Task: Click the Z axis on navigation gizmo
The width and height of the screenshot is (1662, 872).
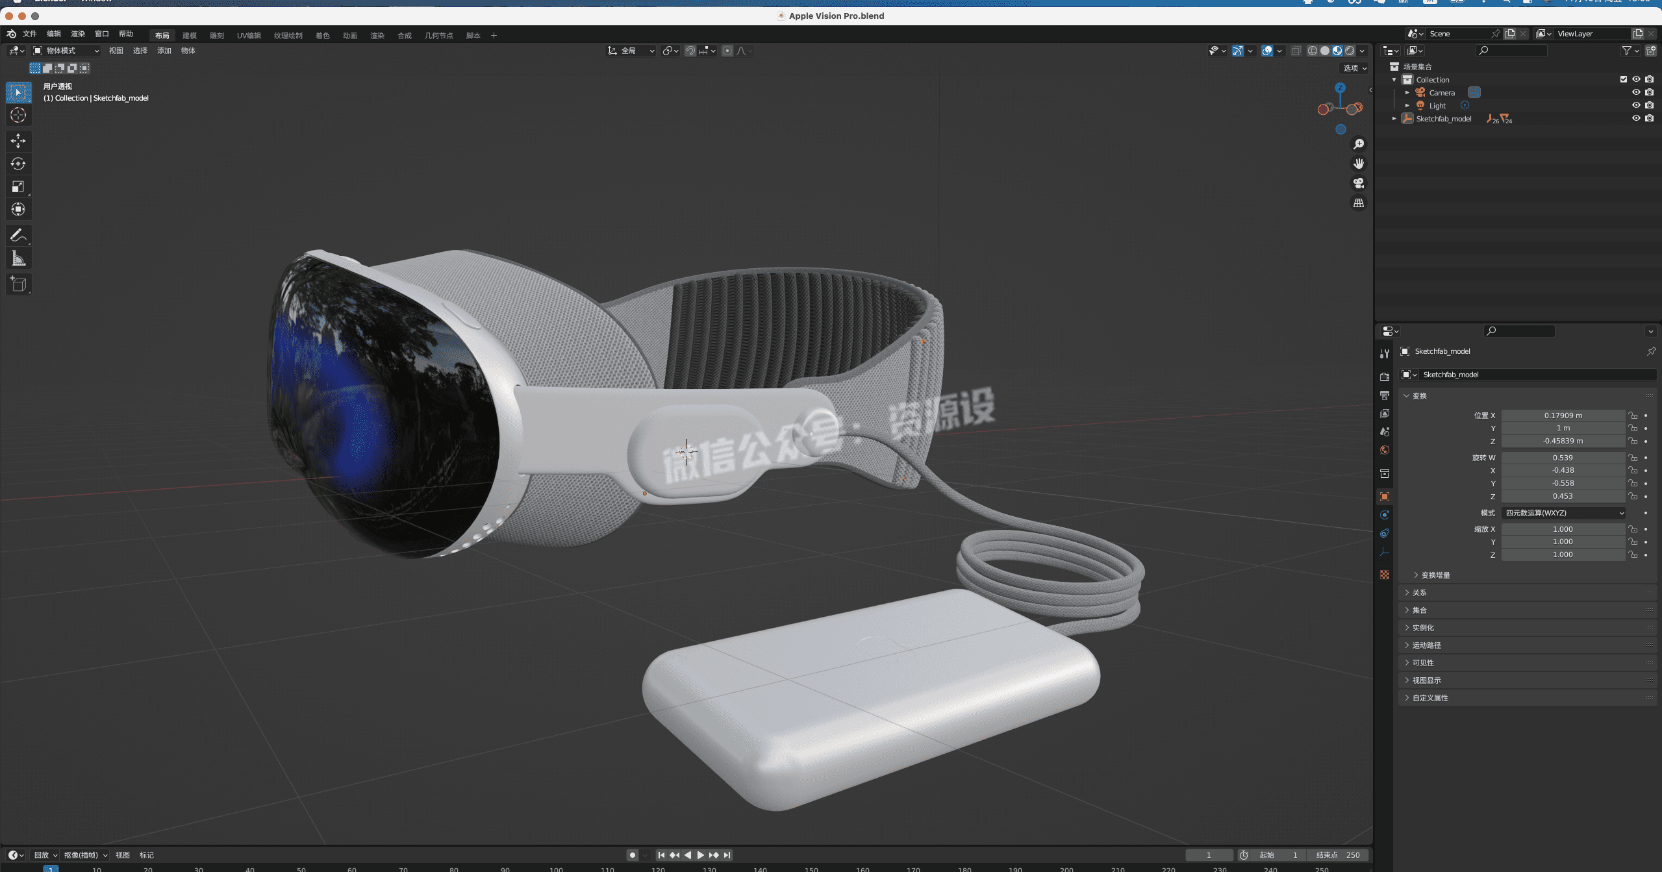Action: pyautogui.click(x=1340, y=87)
